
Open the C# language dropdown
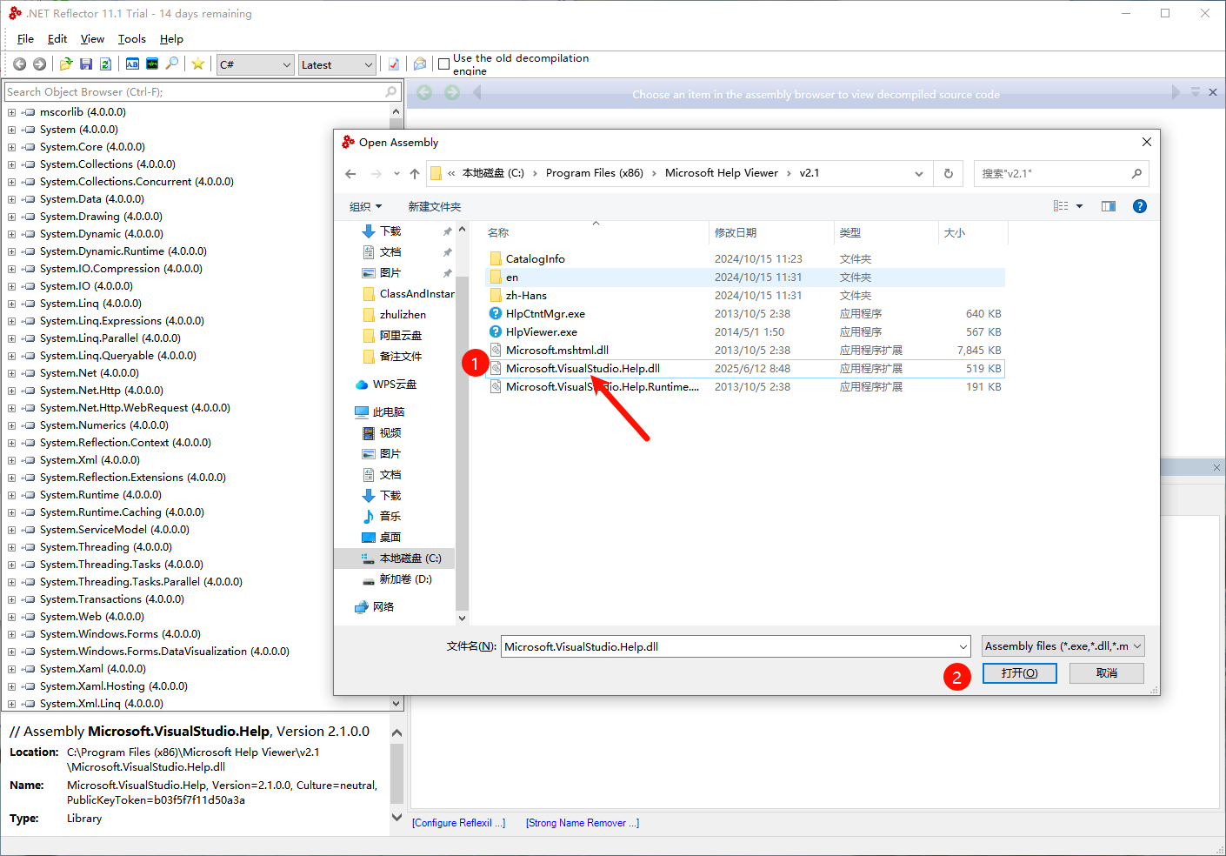click(256, 64)
